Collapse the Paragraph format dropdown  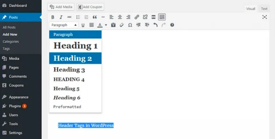pos(64,25)
